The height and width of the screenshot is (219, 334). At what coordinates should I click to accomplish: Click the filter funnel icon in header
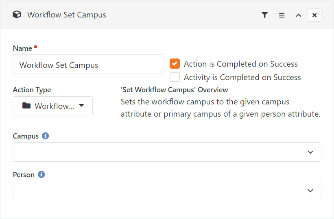pos(264,15)
